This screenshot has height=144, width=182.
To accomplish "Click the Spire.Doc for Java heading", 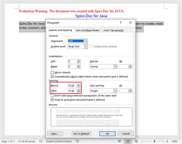I will [x=91, y=16].
